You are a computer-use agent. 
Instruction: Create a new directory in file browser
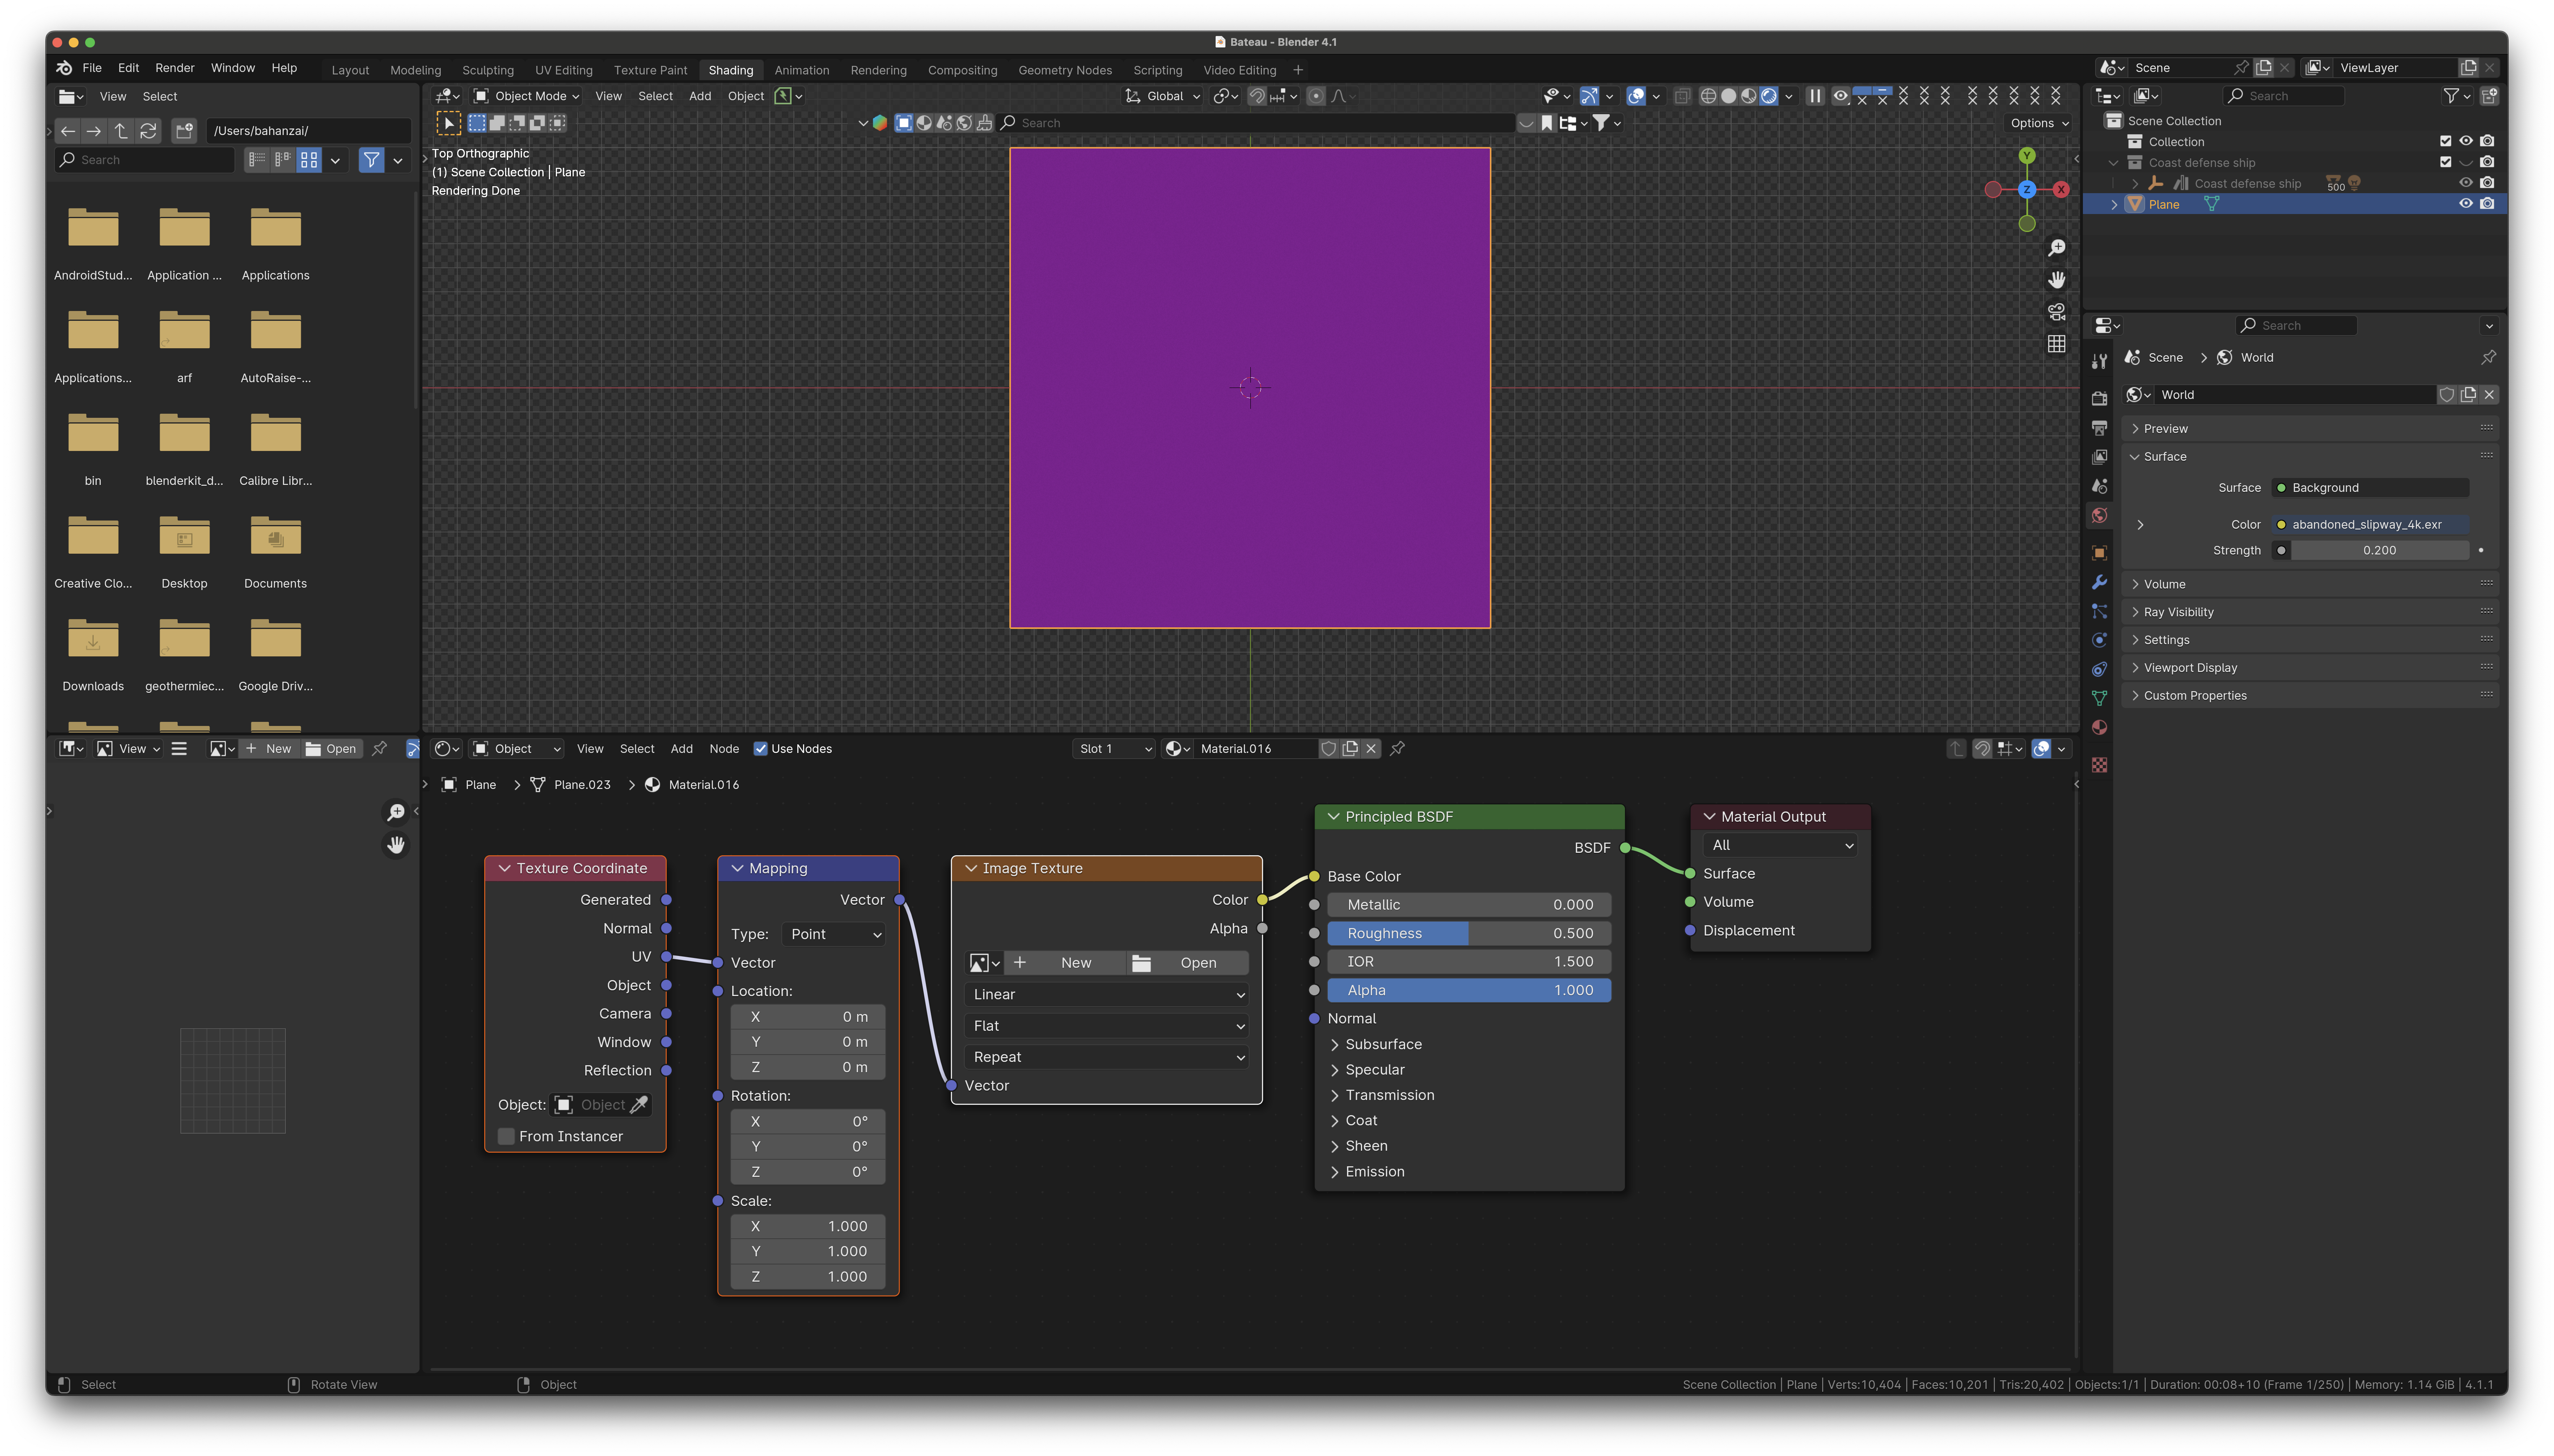click(x=184, y=131)
